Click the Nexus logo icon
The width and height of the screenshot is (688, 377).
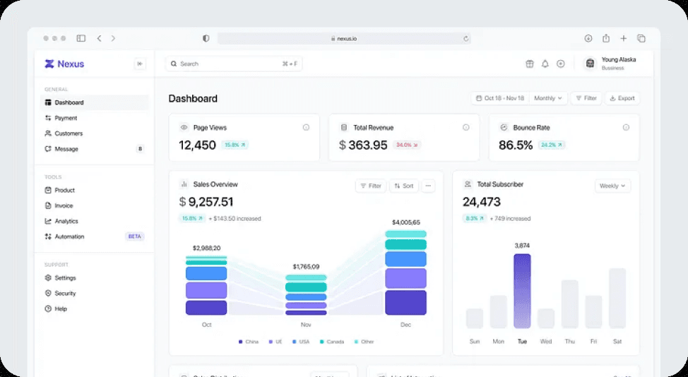[49, 64]
